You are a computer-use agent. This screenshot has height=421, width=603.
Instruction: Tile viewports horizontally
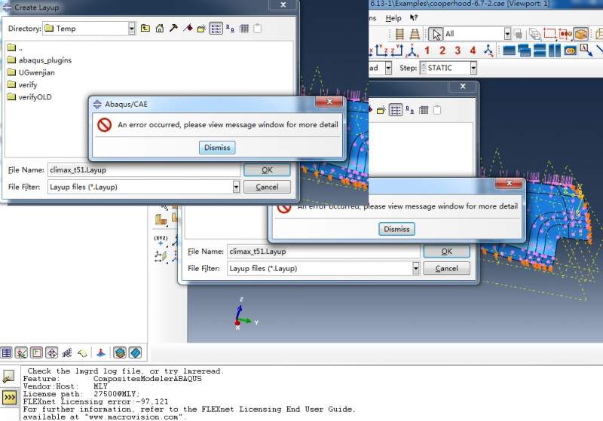[x=540, y=50]
